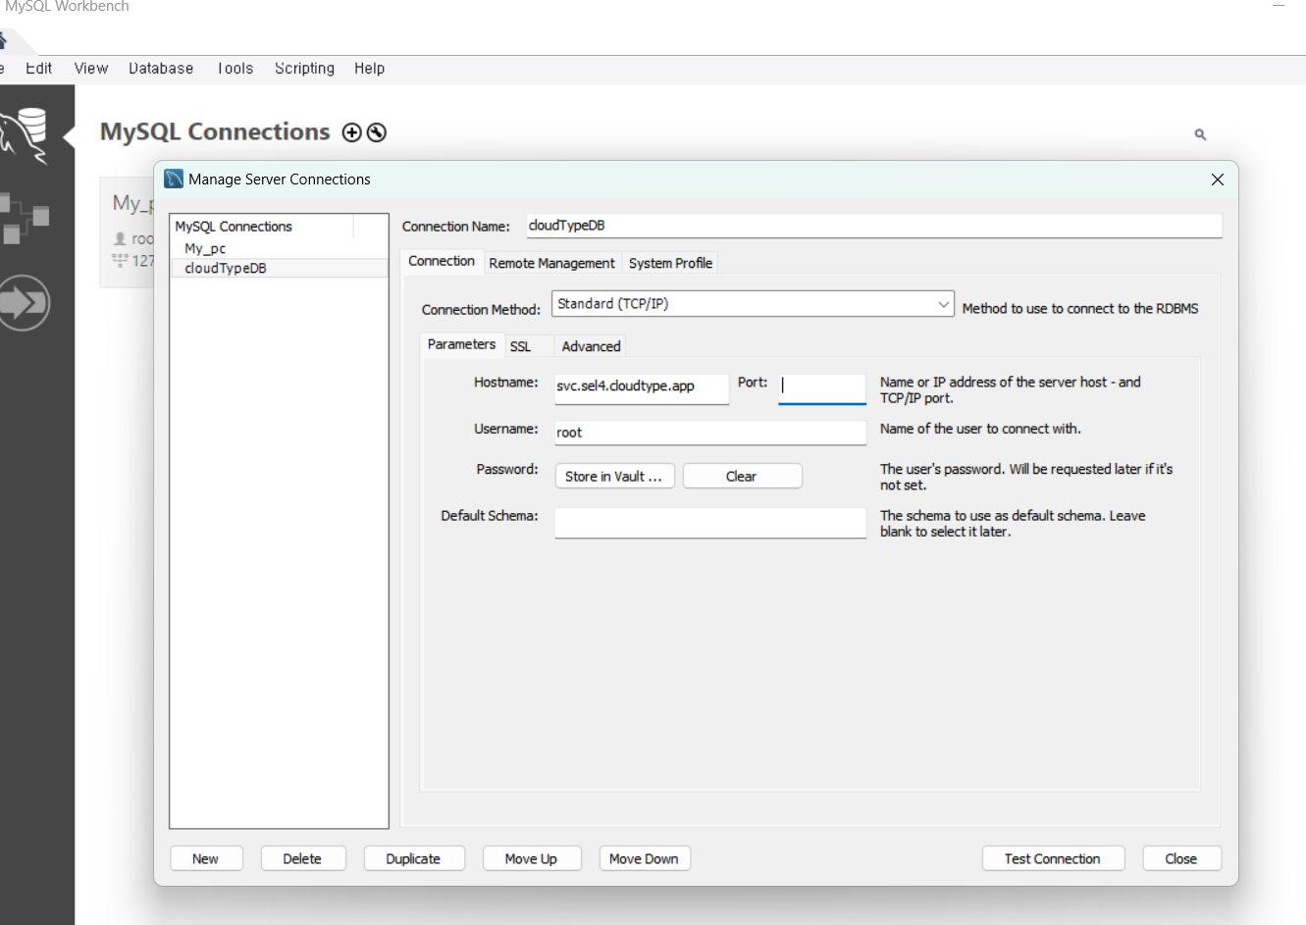Click the Test Connection button
The height and width of the screenshot is (925, 1306).
point(1053,858)
